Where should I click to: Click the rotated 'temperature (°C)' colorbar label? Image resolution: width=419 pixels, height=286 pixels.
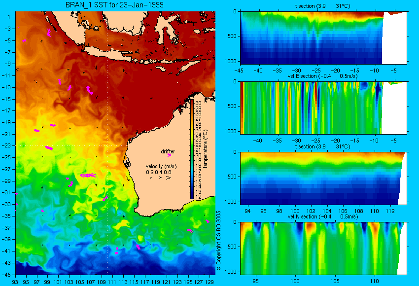(x=205, y=149)
